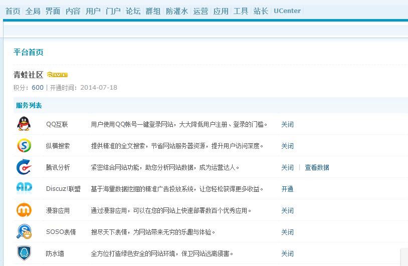Open the 防灌水 menu
Image resolution: width=408 pixels, height=266 pixels.
click(177, 11)
